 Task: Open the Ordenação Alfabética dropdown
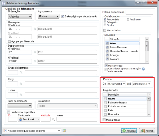(x=20, y=16)
